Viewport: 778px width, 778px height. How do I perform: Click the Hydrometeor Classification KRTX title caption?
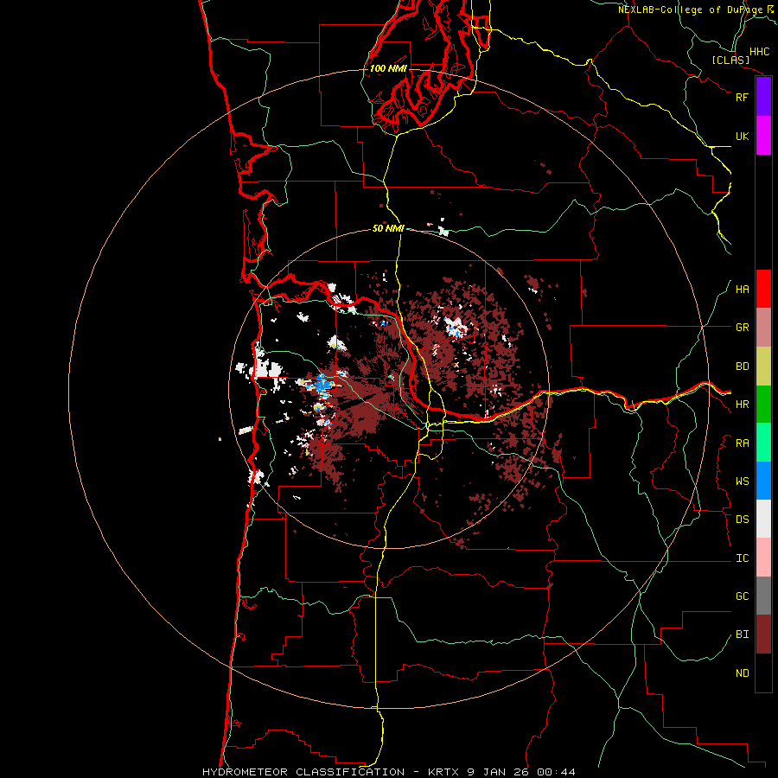point(388,772)
